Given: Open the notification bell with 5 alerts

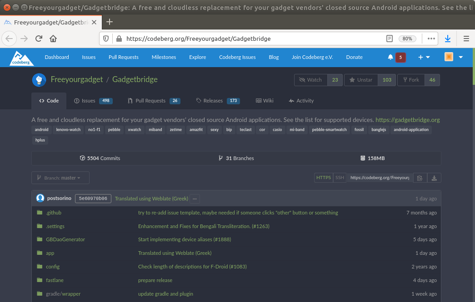Looking at the screenshot, I should tap(390, 57).
